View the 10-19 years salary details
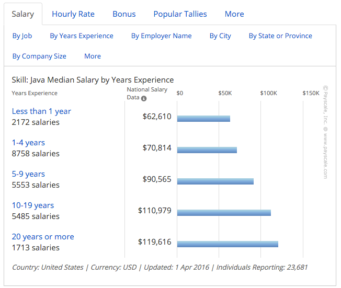This screenshot has width=341, height=288. point(33,205)
